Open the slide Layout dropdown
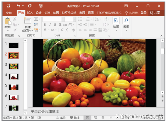 pos(37,19)
